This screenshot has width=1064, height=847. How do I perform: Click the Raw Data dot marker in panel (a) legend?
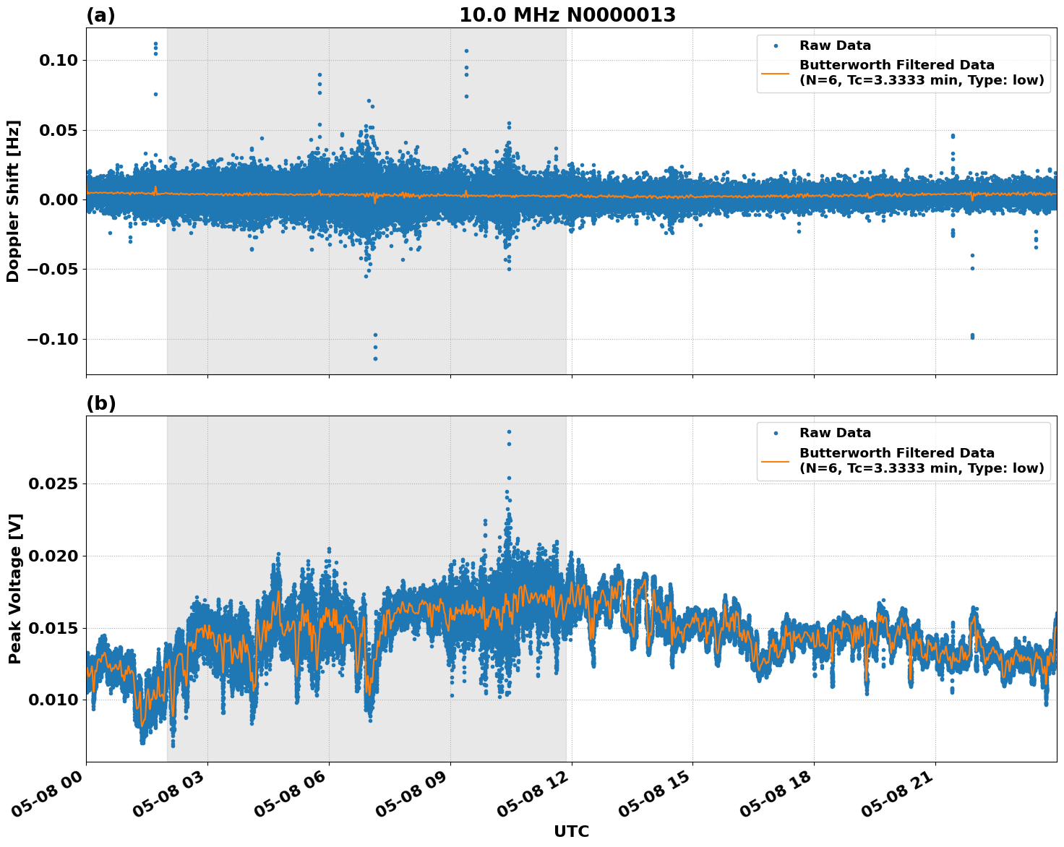pos(777,46)
